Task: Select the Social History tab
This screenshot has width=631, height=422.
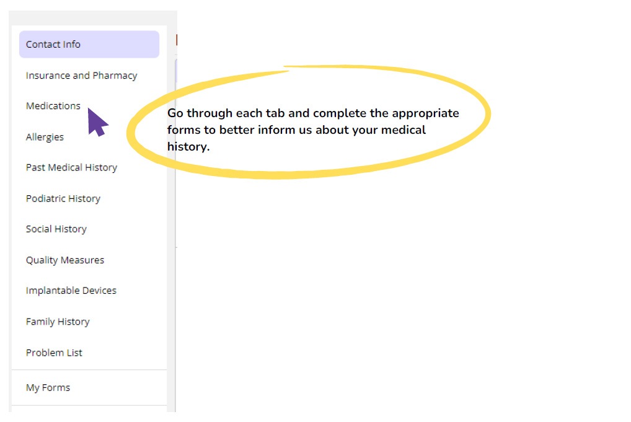Action: 56,229
